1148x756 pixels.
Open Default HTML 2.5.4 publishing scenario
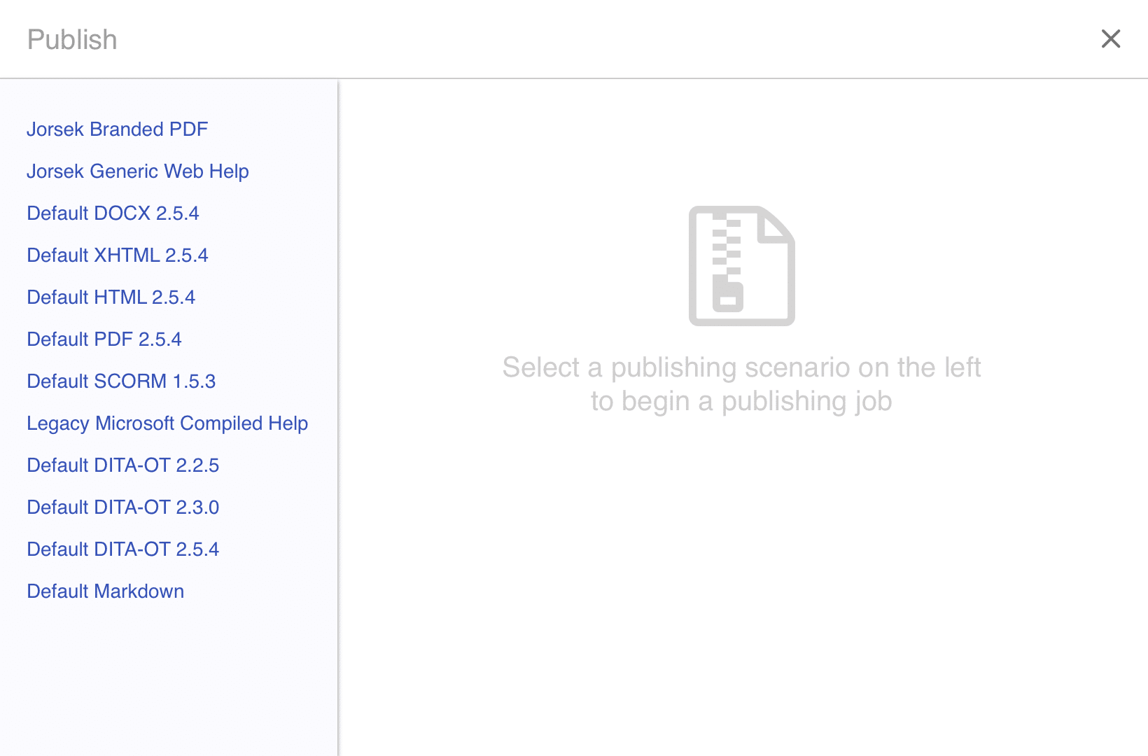(x=111, y=297)
